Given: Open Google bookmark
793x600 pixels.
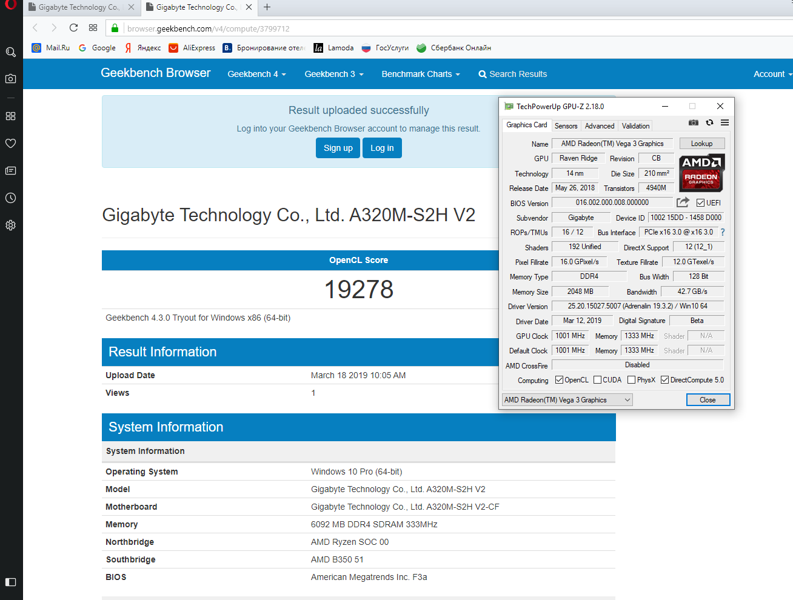Looking at the screenshot, I should click(97, 48).
